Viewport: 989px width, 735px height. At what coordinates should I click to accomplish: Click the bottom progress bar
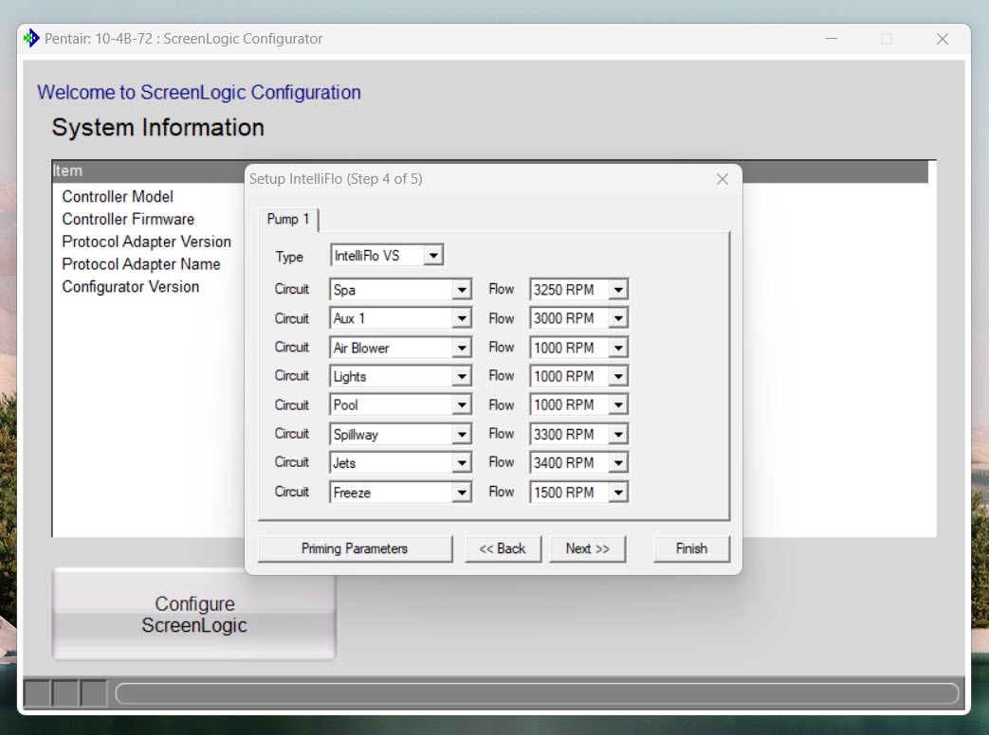537,694
